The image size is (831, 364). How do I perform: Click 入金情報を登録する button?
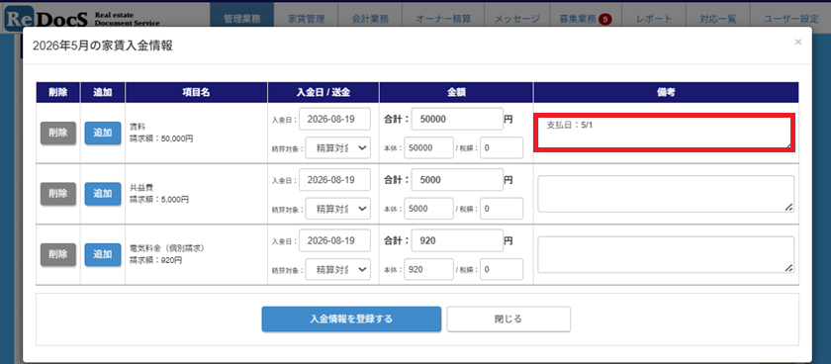point(351,318)
